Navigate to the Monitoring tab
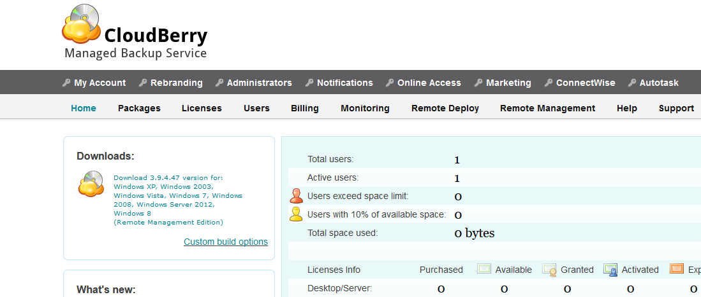The height and width of the screenshot is (297, 701). (365, 108)
